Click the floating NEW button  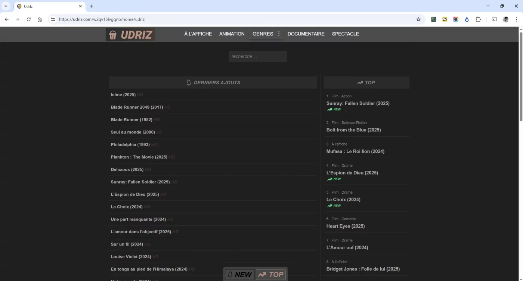pyautogui.click(x=239, y=275)
